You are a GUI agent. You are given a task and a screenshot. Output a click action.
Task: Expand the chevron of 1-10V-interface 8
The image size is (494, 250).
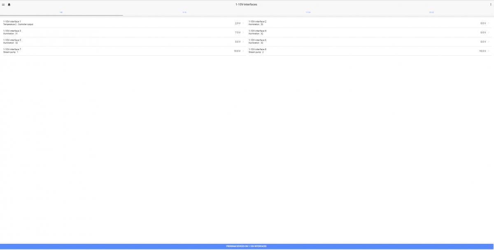[x=489, y=51]
